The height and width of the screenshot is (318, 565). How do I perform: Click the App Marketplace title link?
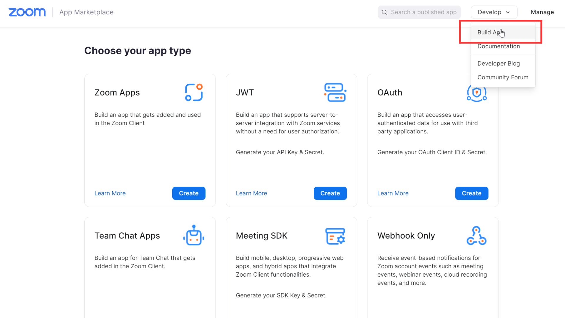pos(86,12)
